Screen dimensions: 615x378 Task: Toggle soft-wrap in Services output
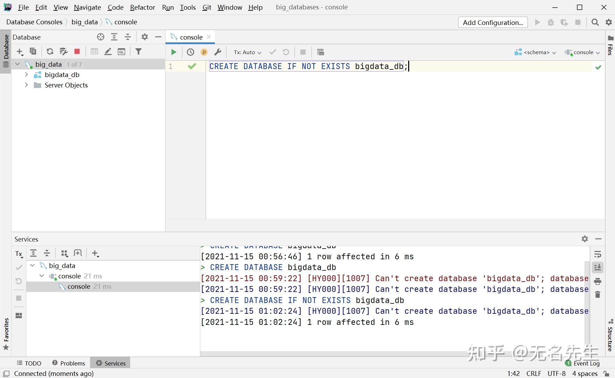point(597,254)
